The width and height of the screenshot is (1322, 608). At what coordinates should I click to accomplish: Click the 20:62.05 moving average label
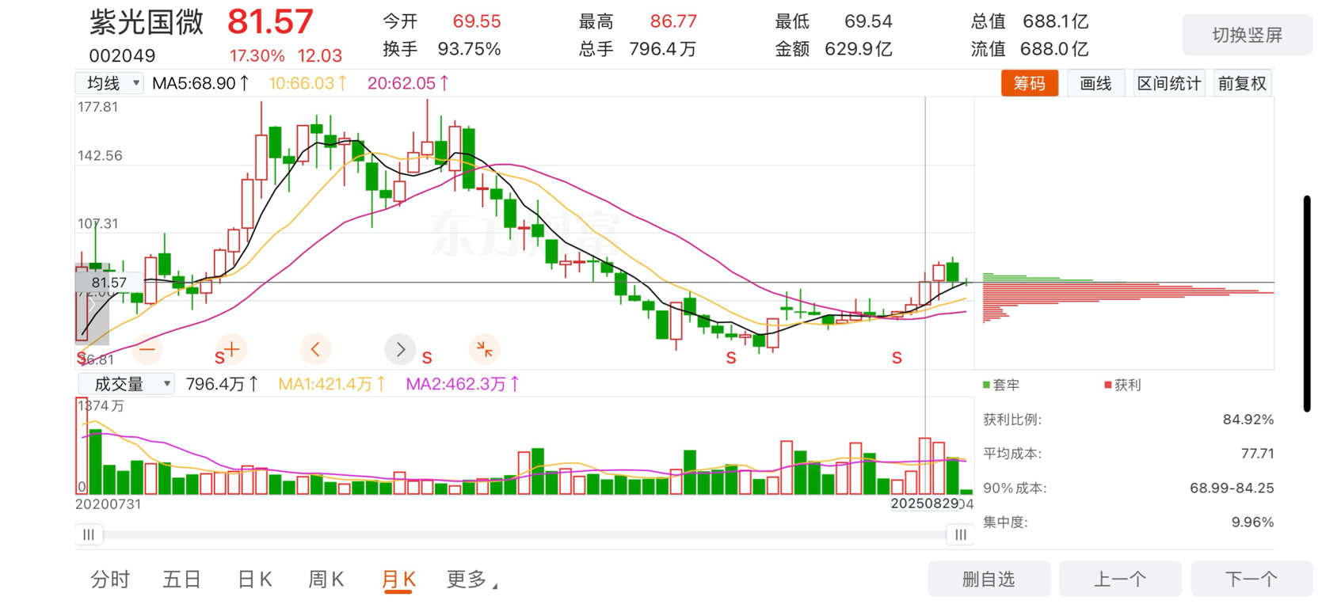(408, 83)
